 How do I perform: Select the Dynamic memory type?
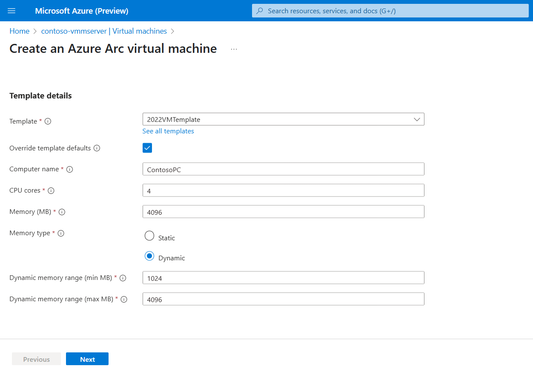point(149,256)
